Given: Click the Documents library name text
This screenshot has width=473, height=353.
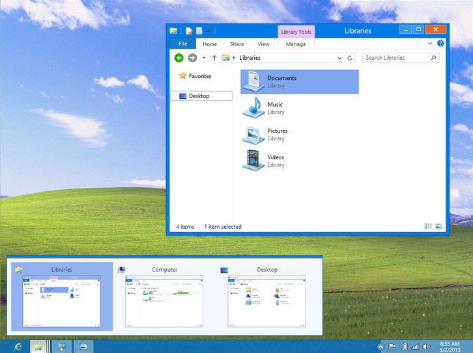Looking at the screenshot, I should [281, 78].
